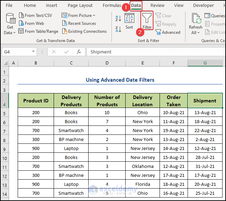Image resolution: width=226 pixels, height=201 pixels.
Task: Sort ascending with the A-Z icon
Action: tap(118, 19)
